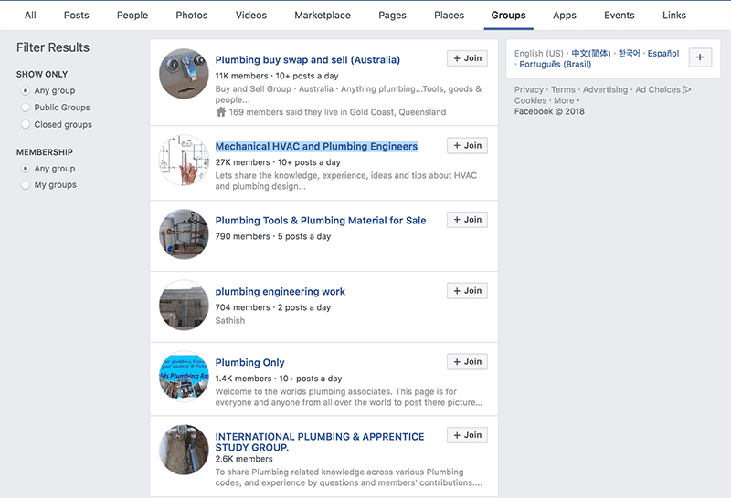This screenshot has width=731, height=498.
Task: Open Plumbing Only title link
Action: point(249,362)
